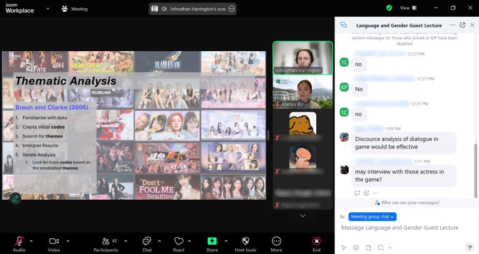The height and width of the screenshot is (254, 479).
Task: Click the 'Language and Gender Guest Lecture' title
Action: click(x=399, y=26)
